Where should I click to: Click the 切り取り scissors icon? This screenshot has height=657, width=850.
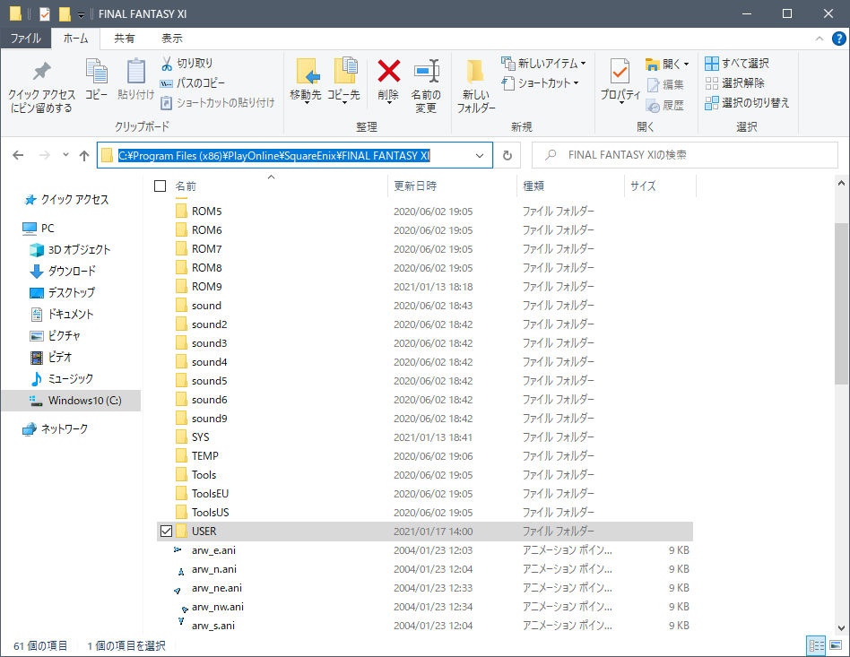[167, 64]
